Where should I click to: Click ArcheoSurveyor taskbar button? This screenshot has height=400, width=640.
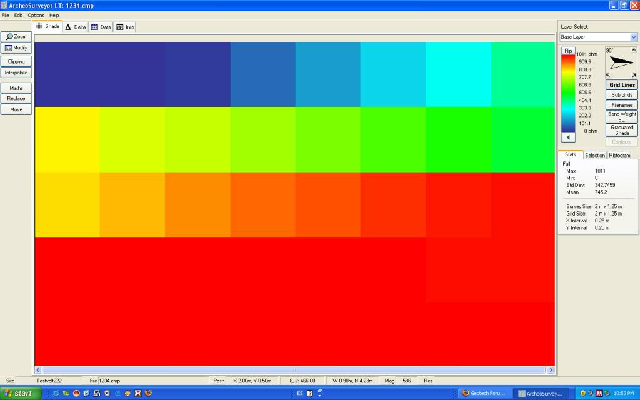[x=542, y=394]
